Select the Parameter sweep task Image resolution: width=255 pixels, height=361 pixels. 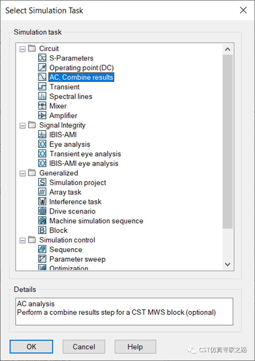pyautogui.click(x=78, y=259)
